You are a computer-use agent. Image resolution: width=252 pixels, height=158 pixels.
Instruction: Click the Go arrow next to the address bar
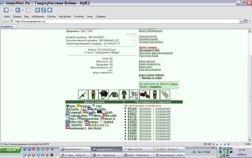click(x=245, y=21)
